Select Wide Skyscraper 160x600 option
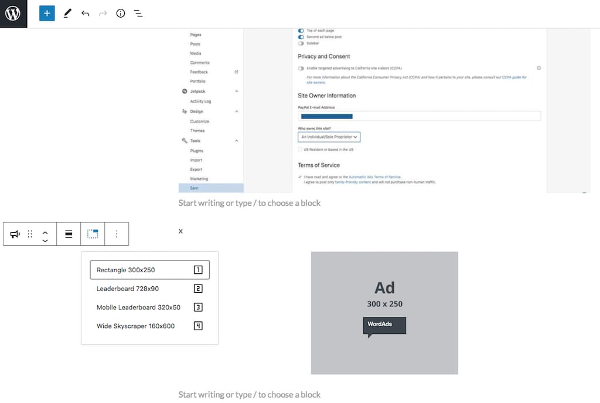Screen dimensions: 600x403 (x=149, y=326)
